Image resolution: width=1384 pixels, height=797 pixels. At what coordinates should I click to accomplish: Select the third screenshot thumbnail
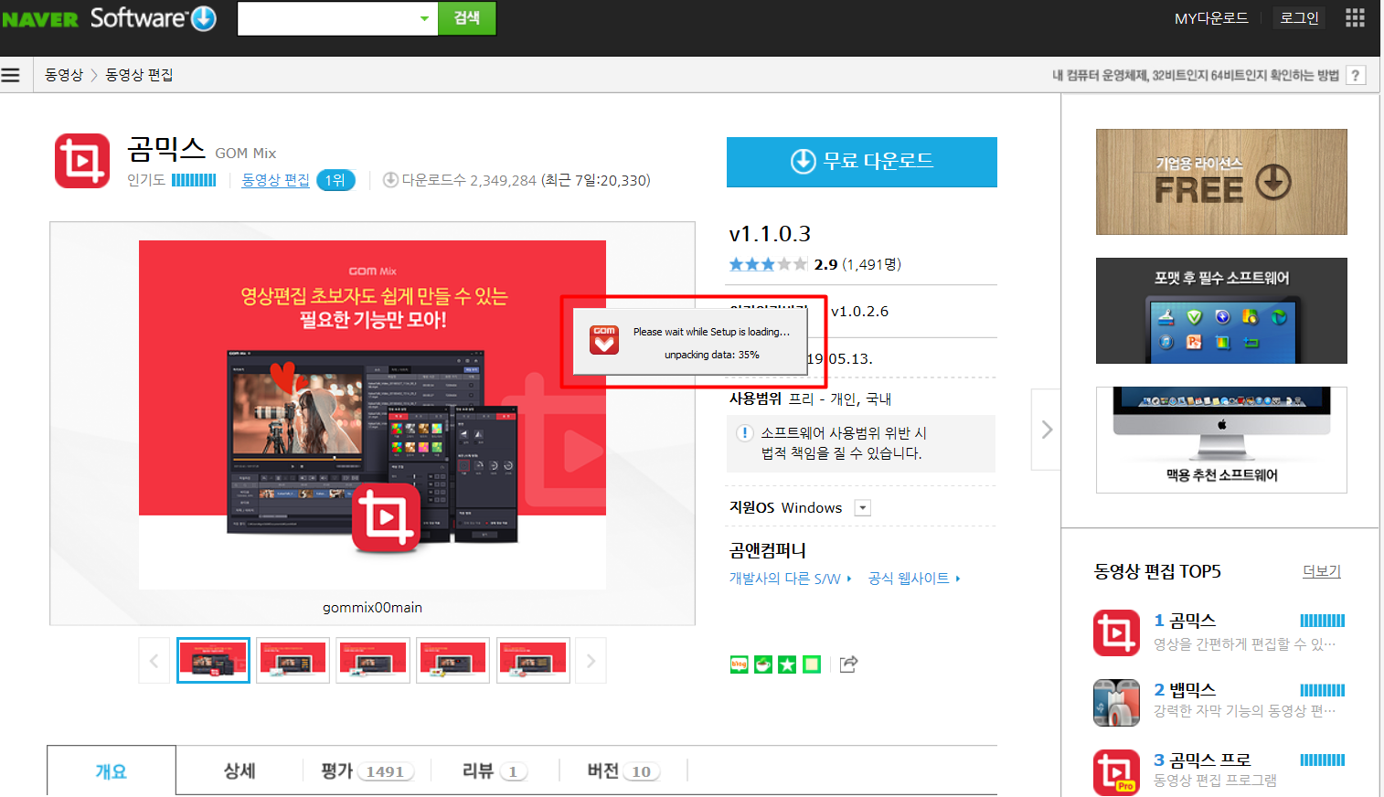(373, 660)
